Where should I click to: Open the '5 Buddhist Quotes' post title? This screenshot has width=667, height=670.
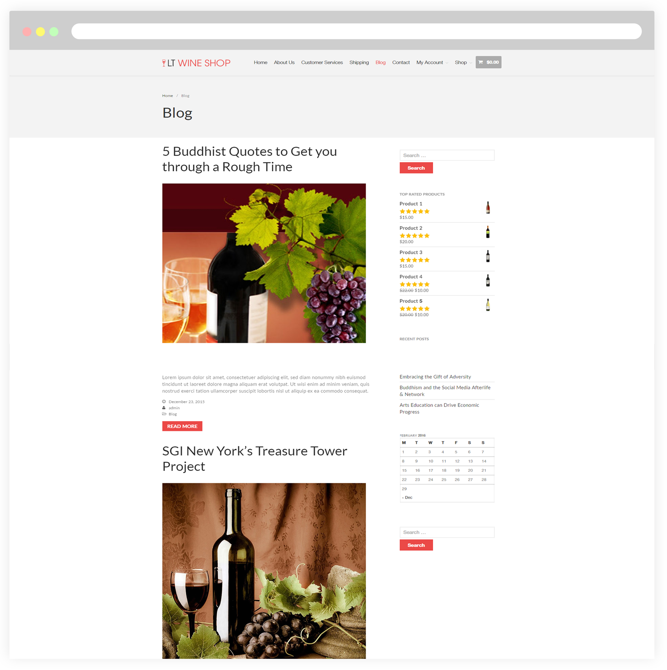[250, 159]
